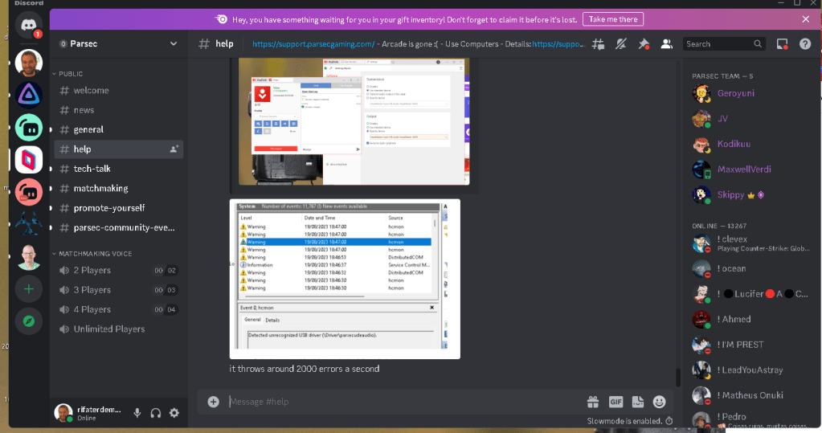Screen dimensions: 822x433
Task: Open the second truncated https://suppo... topic link
Action: (558, 44)
